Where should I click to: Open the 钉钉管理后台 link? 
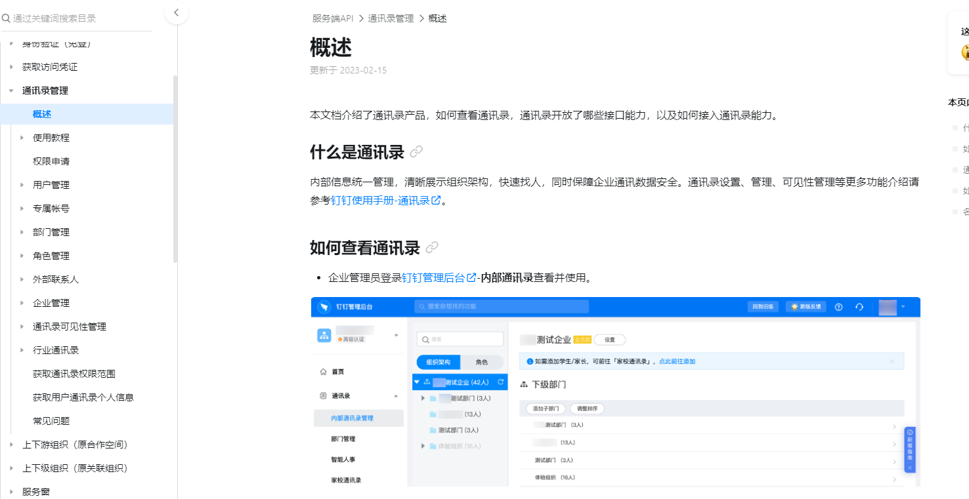(x=439, y=277)
